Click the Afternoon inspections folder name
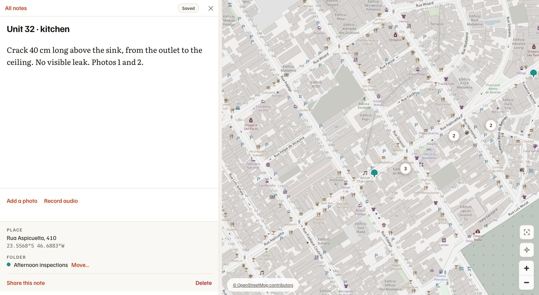The height and width of the screenshot is (295, 539). (41, 265)
